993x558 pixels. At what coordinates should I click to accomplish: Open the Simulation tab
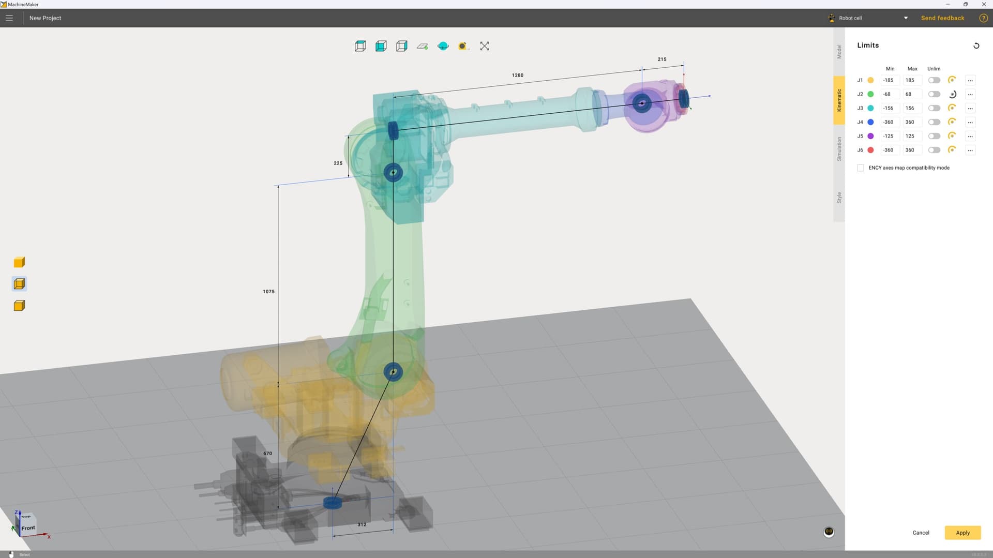[839, 148]
